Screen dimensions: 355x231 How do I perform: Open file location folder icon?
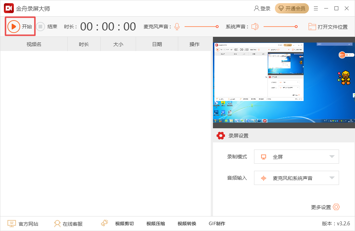point(312,27)
